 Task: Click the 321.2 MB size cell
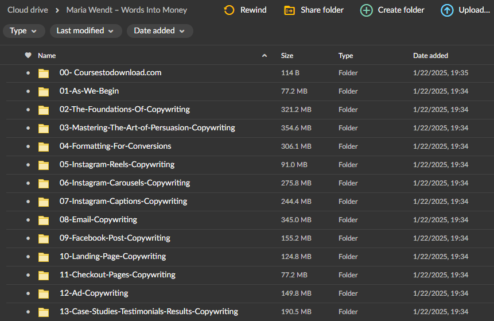tap(296, 110)
